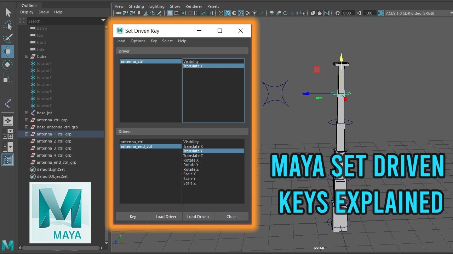This screenshot has height=254, width=453.
Task: Open the Outliner Display menu
Action: pos(27,12)
